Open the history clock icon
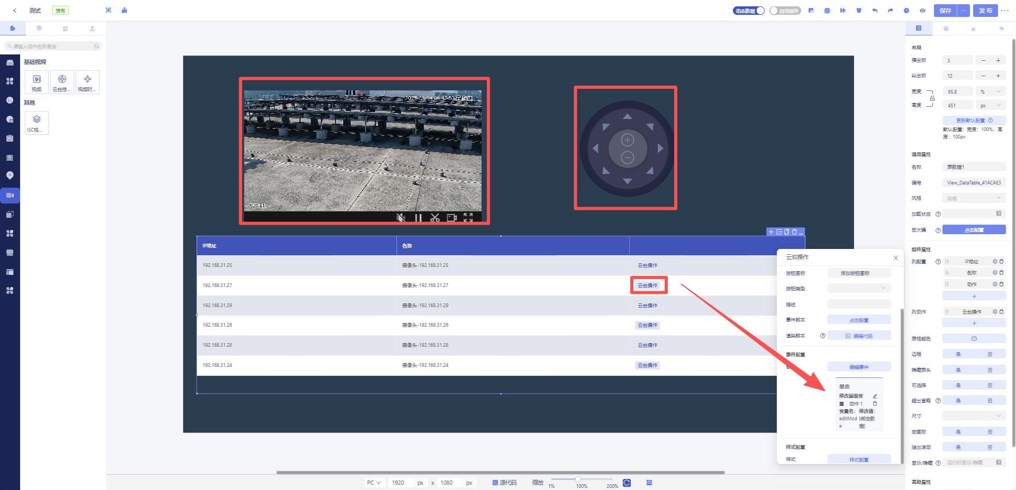Viewport: 1016px width, 490px height. click(906, 11)
